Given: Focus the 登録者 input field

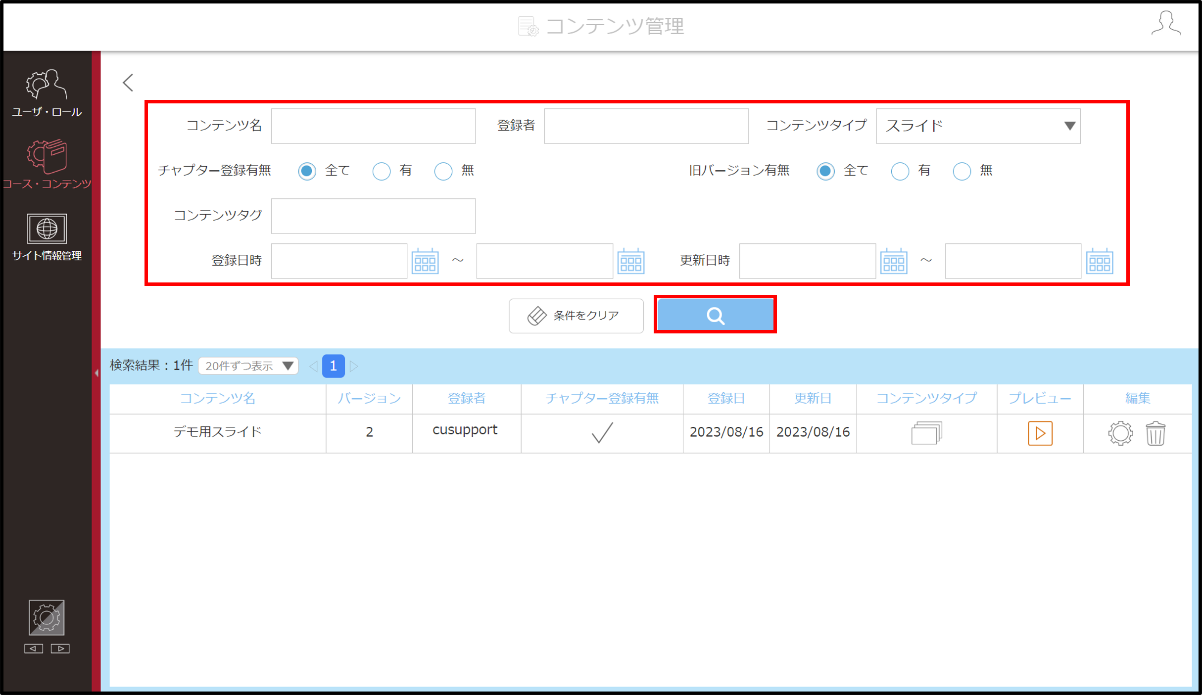Looking at the screenshot, I should (x=646, y=126).
